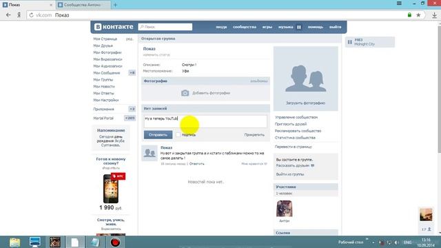The height and width of the screenshot is (248, 441).
Task: Click Отправить button
Action: point(158,135)
